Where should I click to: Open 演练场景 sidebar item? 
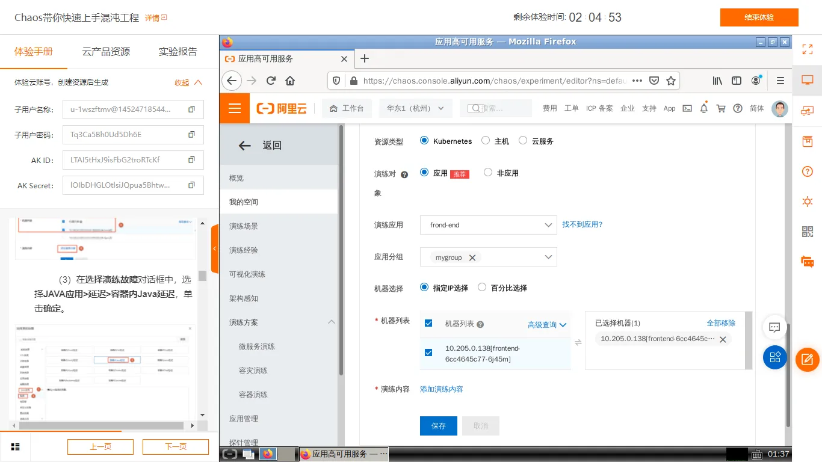coord(279,226)
